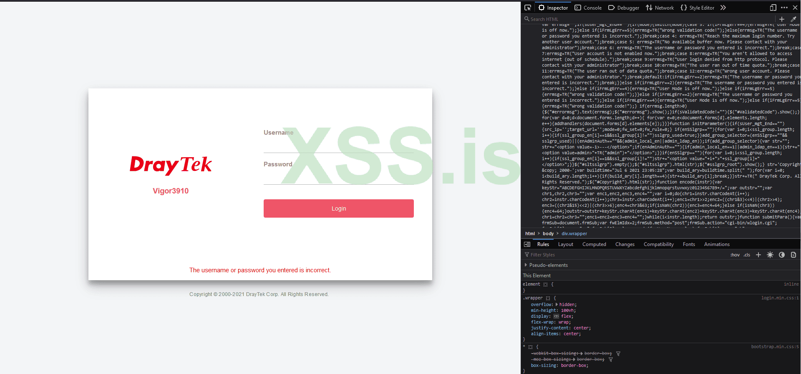Expand the overflow shorthand property arrow
This screenshot has height=374, width=801.
[557, 304]
